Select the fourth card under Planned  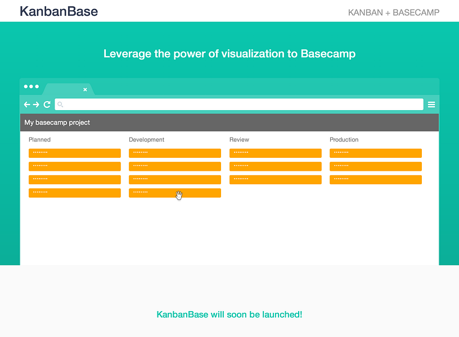point(75,193)
